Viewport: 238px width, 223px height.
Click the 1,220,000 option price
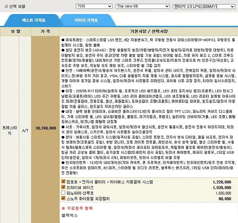click(222, 182)
